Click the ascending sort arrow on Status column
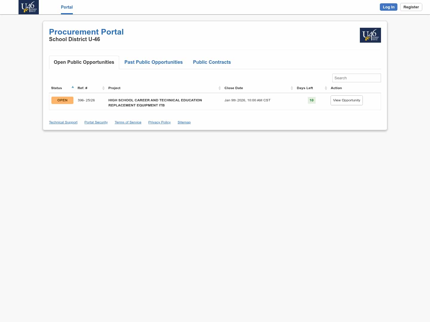 click(x=73, y=87)
